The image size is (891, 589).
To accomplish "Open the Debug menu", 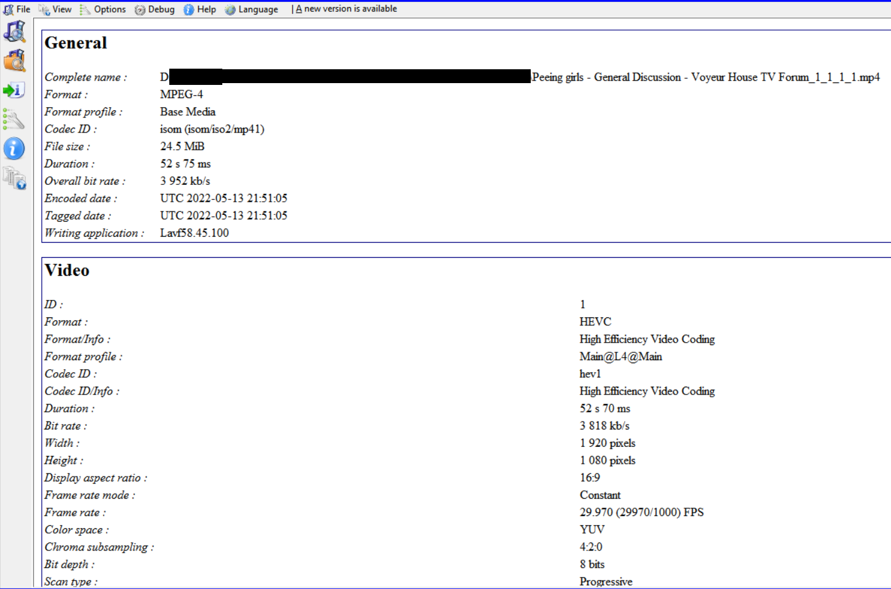I will pos(155,9).
